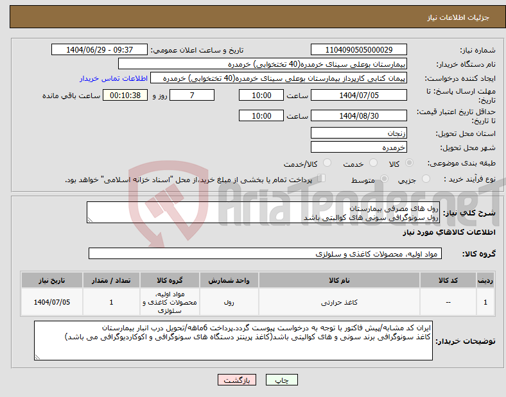Click the توضیحات خریدار text area
The height and width of the screenshot is (397, 506).
point(233,341)
